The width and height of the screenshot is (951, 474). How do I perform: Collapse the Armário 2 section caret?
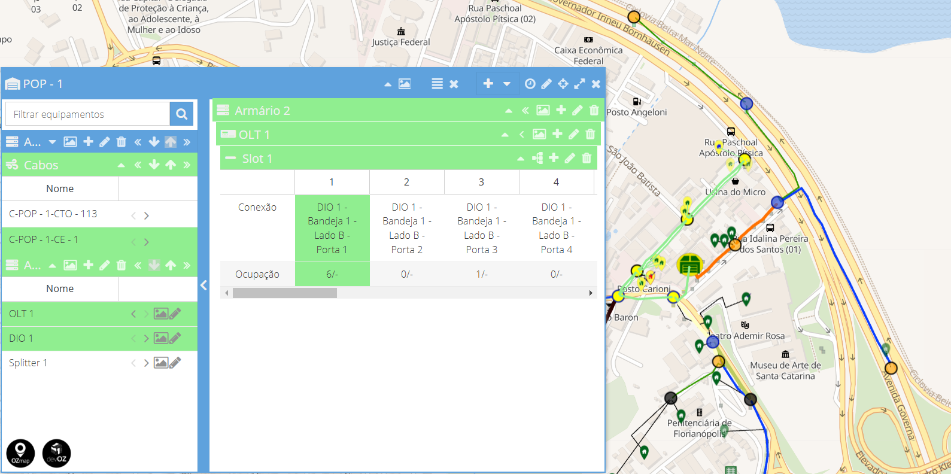(509, 111)
